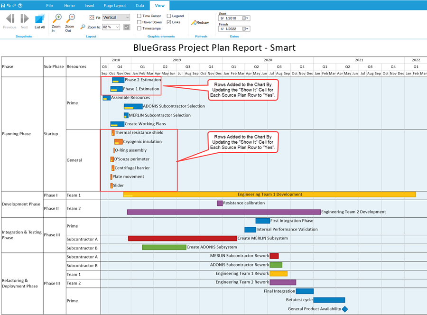
Task: Click the Help icon in the title bar
Action: point(19,5)
